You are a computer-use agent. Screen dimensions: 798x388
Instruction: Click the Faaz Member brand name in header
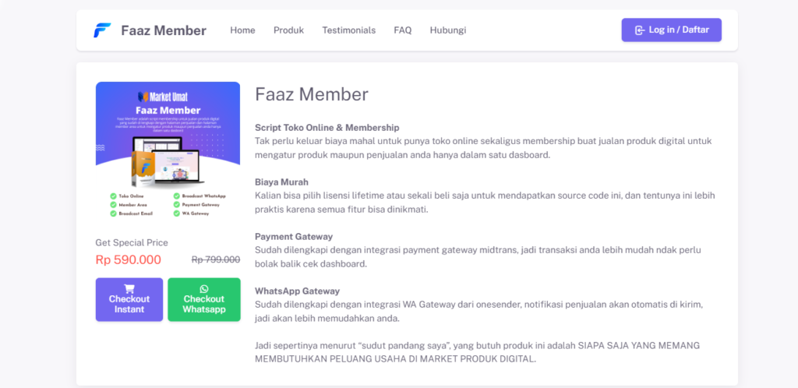coord(164,30)
